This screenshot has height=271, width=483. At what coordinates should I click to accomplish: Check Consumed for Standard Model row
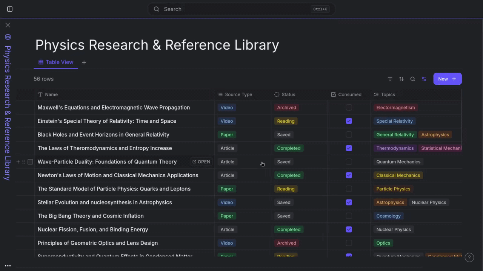point(349,189)
